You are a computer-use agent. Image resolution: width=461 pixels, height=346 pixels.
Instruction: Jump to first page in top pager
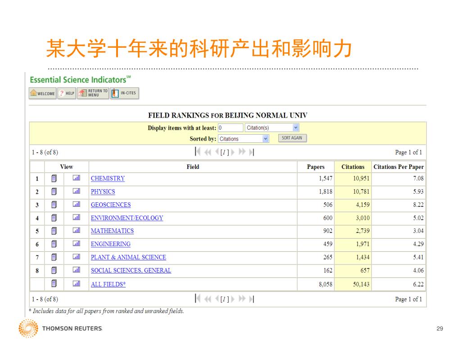click(x=198, y=152)
